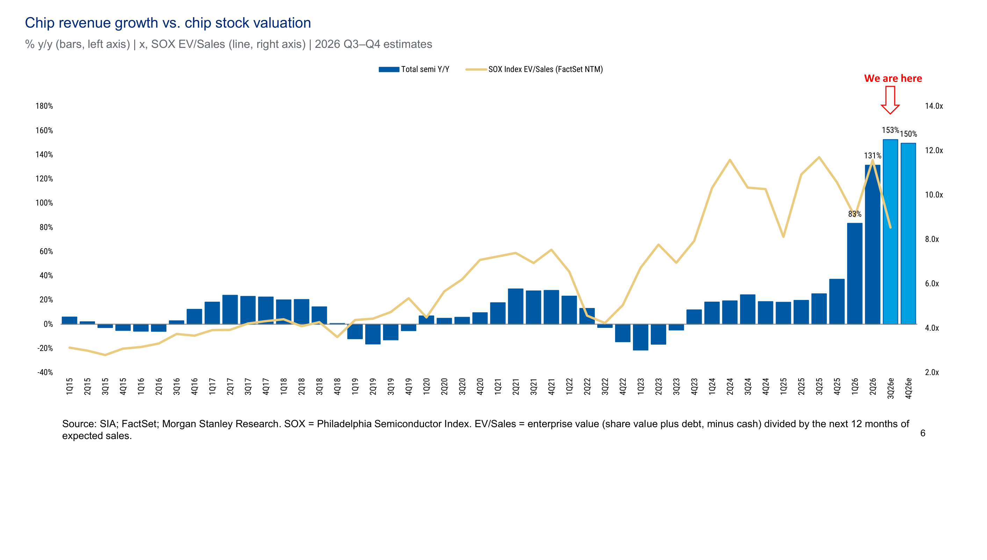Viewport: 987px width, 560px height.
Task: Click the source note beginning 'Source: SIA; FactSet'
Action: (x=485, y=430)
